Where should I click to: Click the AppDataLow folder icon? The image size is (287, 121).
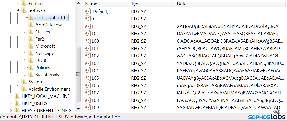pyautogui.click(x=31, y=25)
